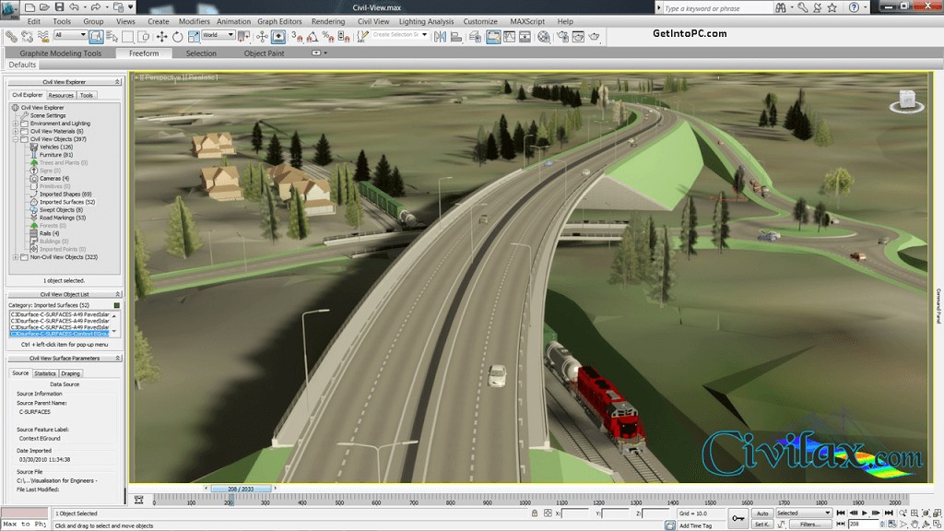Open the Civil View menu

[373, 21]
